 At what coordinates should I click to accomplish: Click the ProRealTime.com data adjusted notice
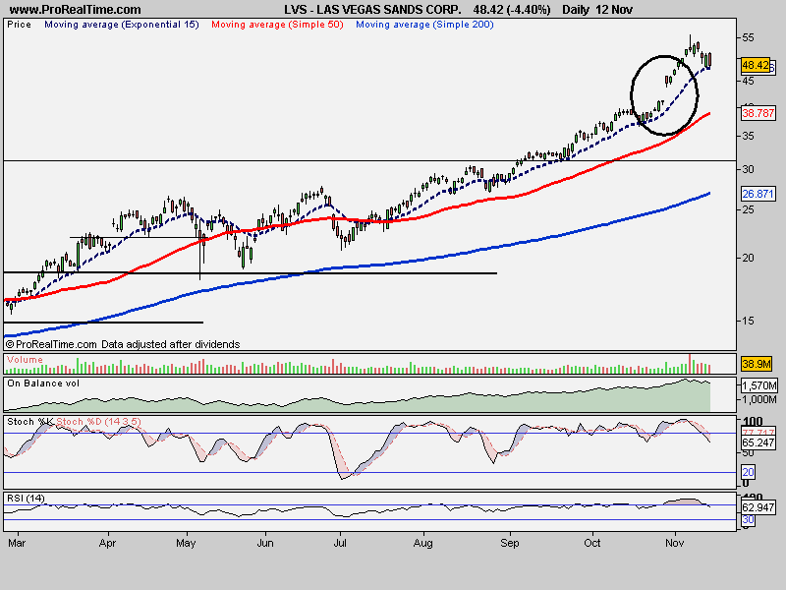click(123, 344)
